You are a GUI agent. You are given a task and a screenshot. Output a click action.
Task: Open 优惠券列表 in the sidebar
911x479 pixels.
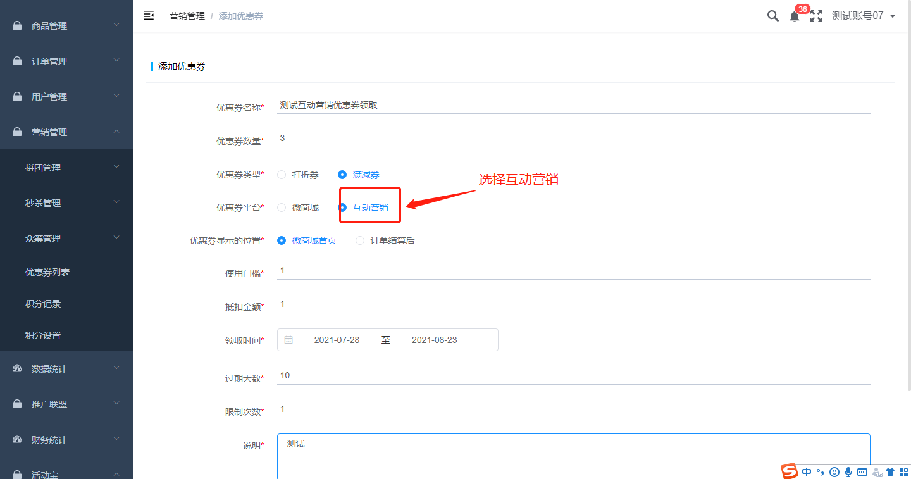click(x=47, y=272)
